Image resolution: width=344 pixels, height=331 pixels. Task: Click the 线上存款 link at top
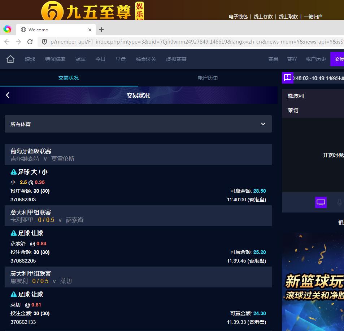tap(263, 17)
